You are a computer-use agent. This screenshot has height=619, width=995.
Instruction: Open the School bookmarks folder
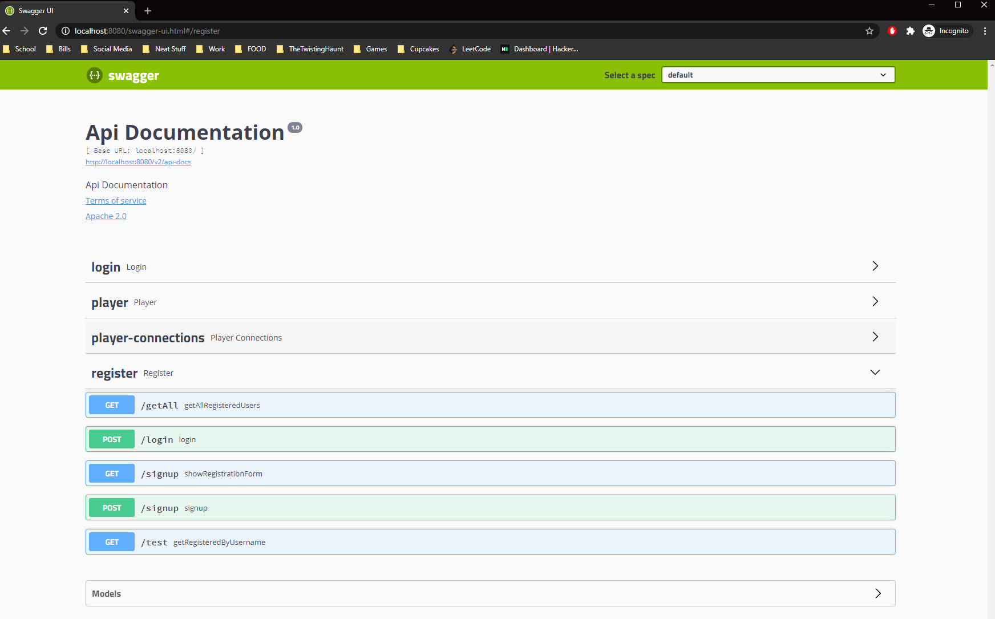[20, 49]
